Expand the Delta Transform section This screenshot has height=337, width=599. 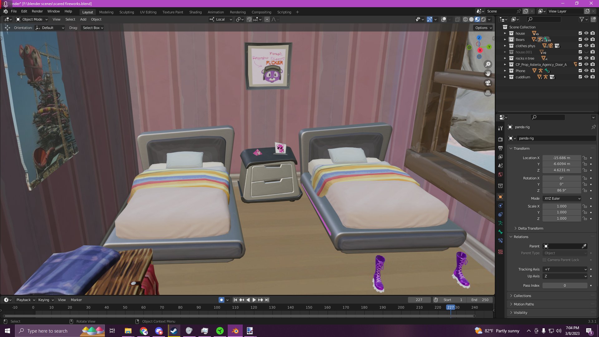[x=530, y=228]
